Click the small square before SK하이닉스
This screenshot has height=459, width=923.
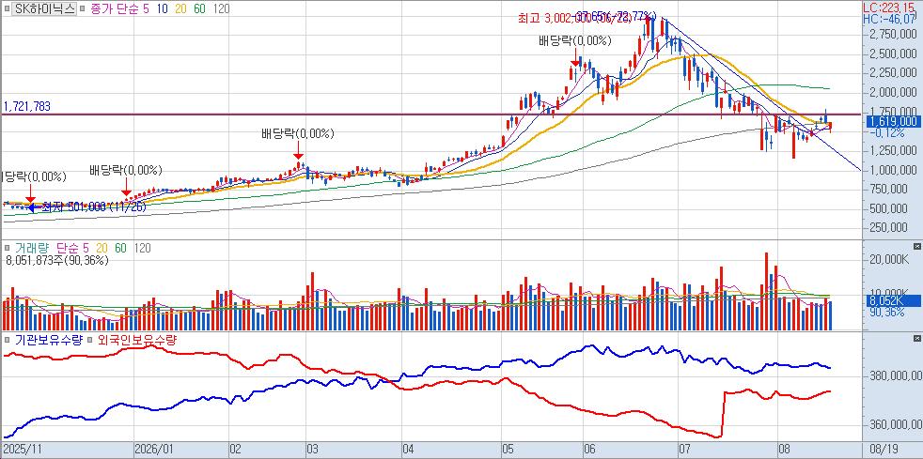[8, 8]
